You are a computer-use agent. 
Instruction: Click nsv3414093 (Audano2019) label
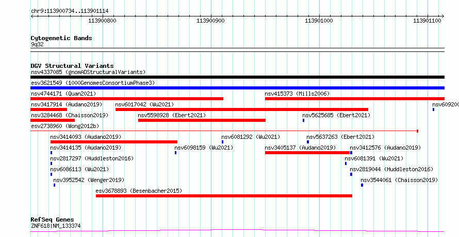point(86,137)
